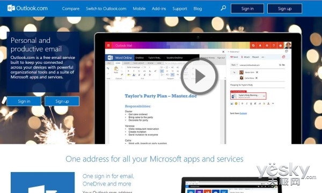
Task: Play the Outlook promo video
Action: click(x=199, y=76)
